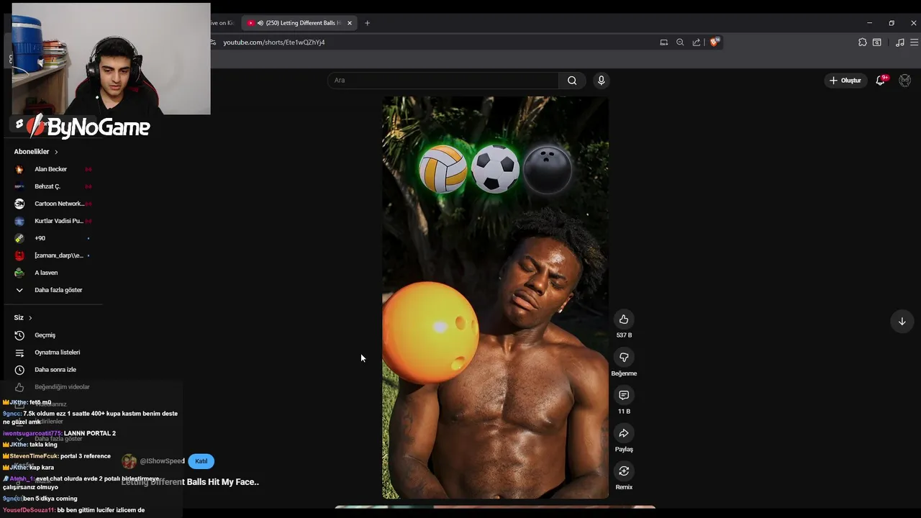Go to next short with down arrow
The height and width of the screenshot is (518, 921).
pos(902,322)
